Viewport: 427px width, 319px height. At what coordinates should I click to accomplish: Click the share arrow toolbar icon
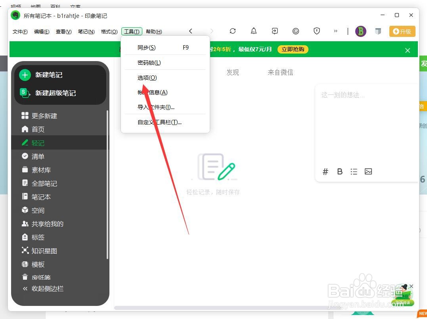coord(275,31)
